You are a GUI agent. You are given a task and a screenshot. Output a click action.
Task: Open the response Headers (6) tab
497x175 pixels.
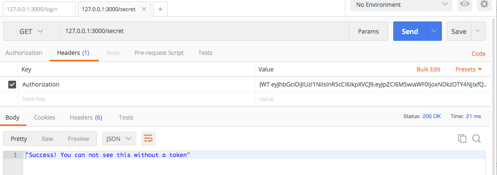click(x=86, y=118)
